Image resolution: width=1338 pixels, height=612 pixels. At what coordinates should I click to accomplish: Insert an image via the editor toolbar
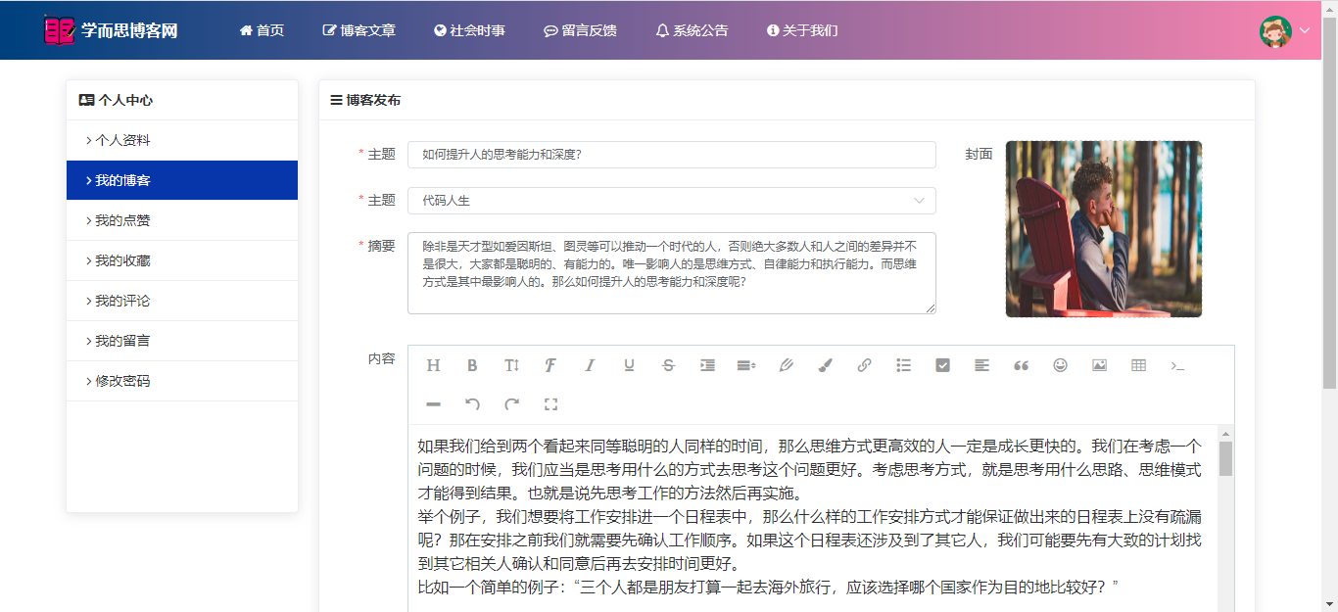point(1099,365)
